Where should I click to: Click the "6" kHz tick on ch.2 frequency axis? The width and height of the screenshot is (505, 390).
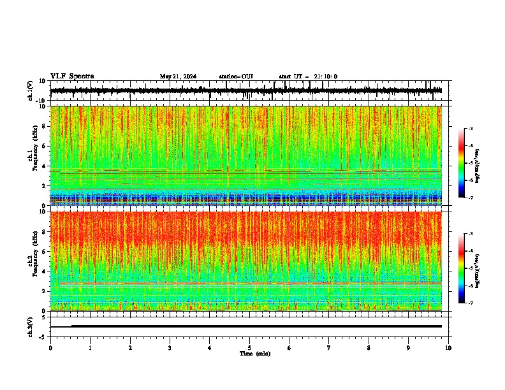pos(45,252)
